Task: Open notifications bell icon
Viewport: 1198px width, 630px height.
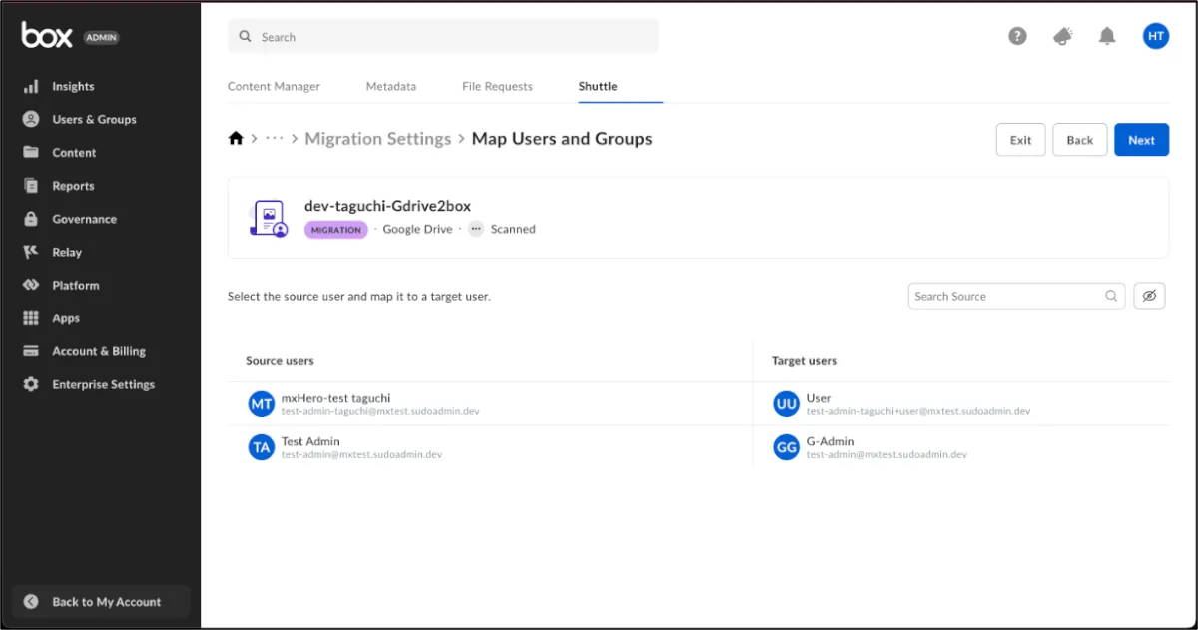Action: click(x=1107, y=36)
